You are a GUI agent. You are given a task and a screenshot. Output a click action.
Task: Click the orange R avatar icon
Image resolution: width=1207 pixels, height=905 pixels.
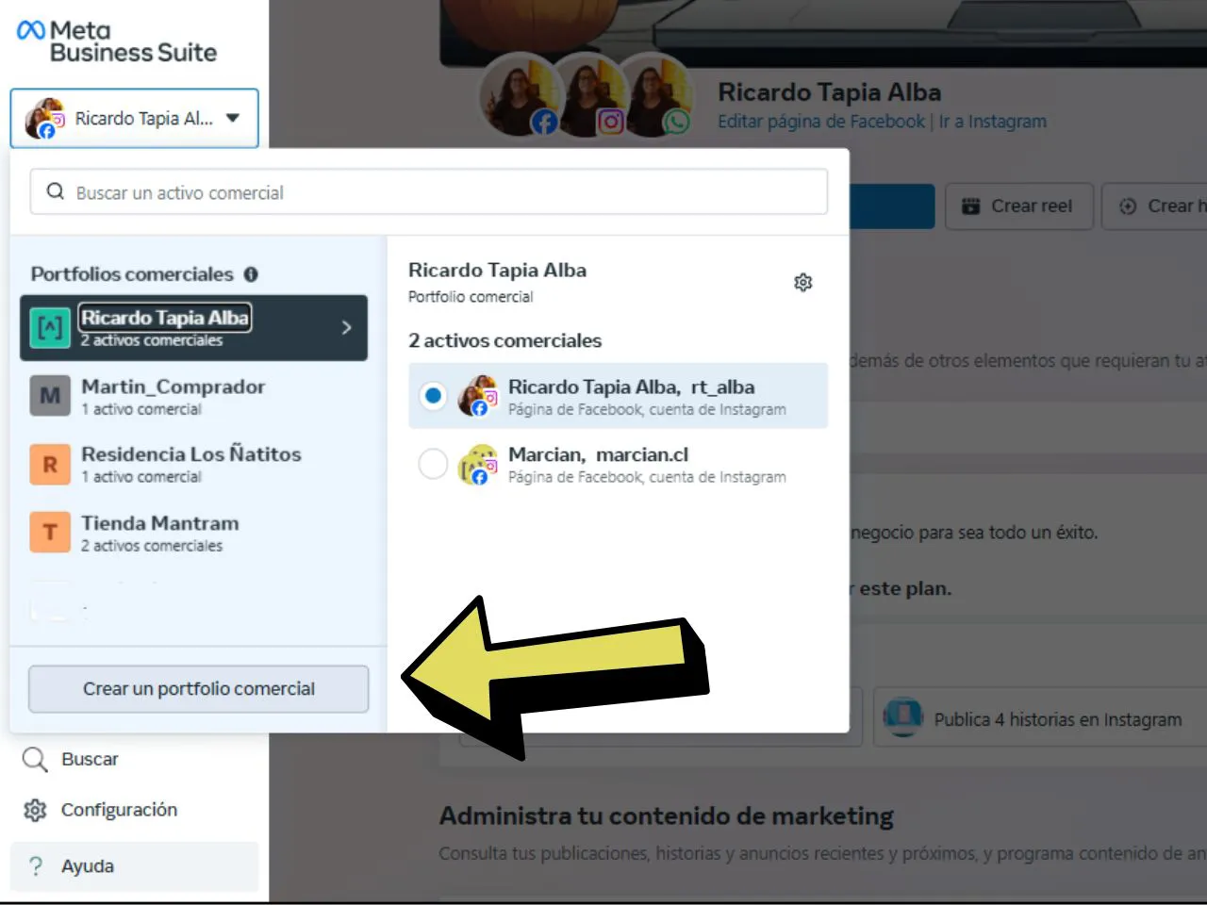[50, 464]
